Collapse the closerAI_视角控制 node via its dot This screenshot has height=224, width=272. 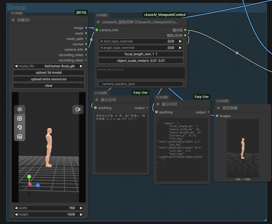pos(98,22)
